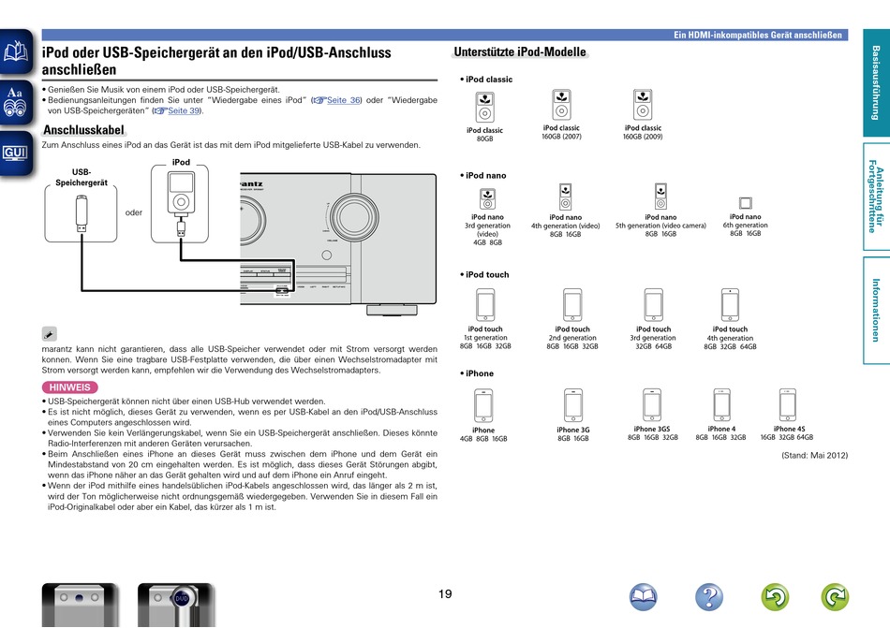Viewport: 890px width, 628px height.
Task: Click the "Unterstützte iPod-Modelle" heading
Action: [x=520, y=52]
